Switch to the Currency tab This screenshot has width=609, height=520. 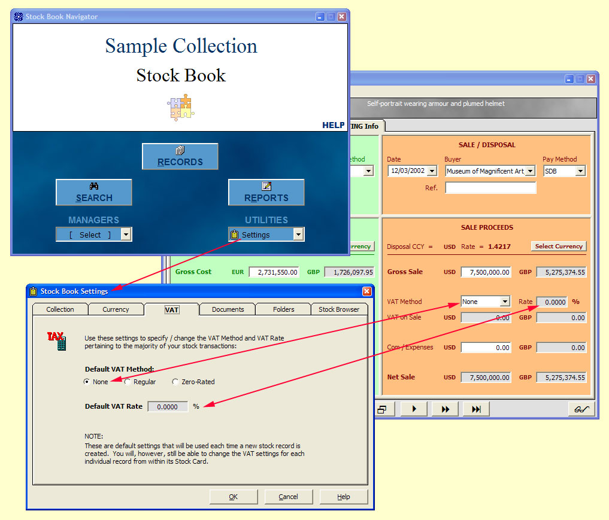coord(116,309)
